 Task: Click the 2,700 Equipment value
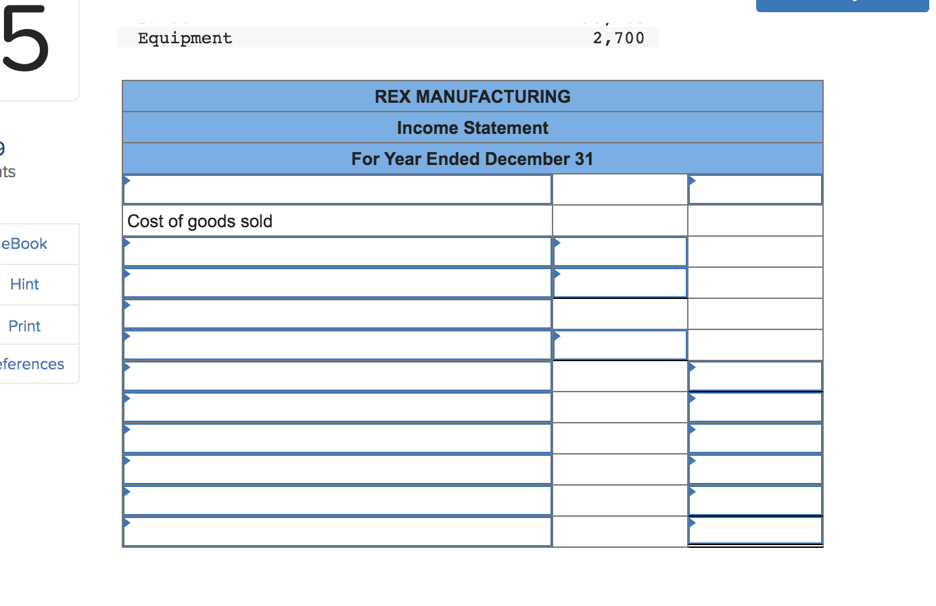click(x=619, y=38)
